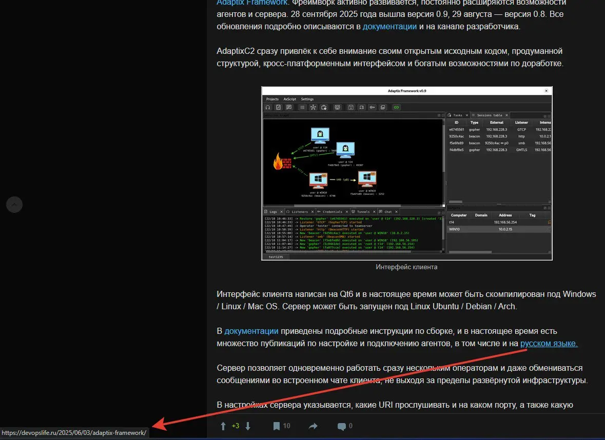Image resolution: width=605 pixels, height=440 pixels.
Task: Follow the русском языке link
Action: [x=549, y=343]
